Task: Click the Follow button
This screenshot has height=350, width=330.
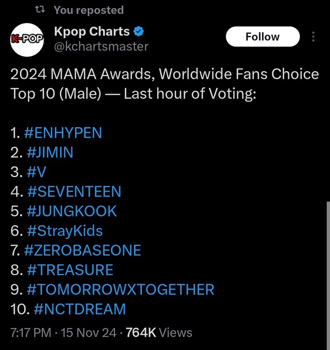Action: click(x=262, y=37)
